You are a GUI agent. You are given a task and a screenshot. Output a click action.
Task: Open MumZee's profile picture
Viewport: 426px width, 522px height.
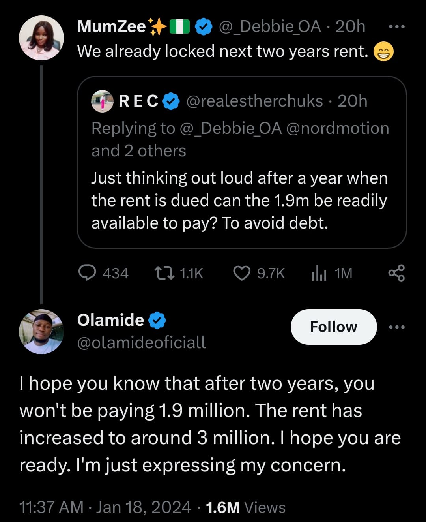(41, 38)
